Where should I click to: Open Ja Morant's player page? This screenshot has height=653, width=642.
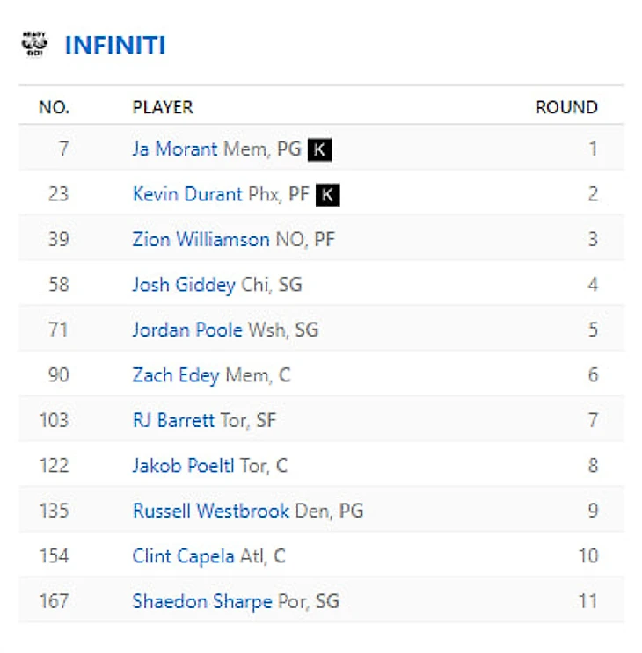tap(174, 149)
